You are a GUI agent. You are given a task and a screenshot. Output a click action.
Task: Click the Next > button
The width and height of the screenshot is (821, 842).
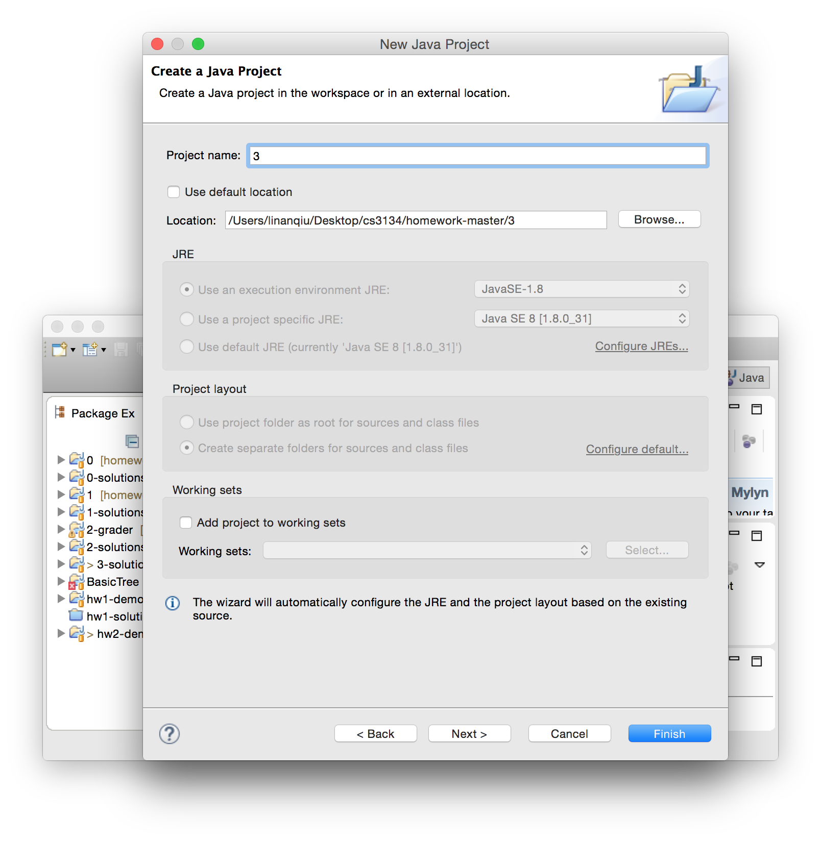tap(469, 734)
